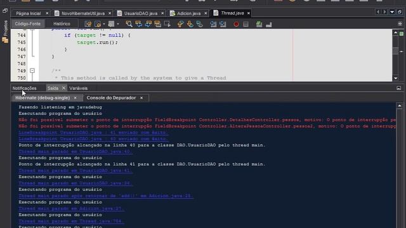The image size is (406, 228).
Task: Show opened documents list dropdown
Action: point(392,12)
